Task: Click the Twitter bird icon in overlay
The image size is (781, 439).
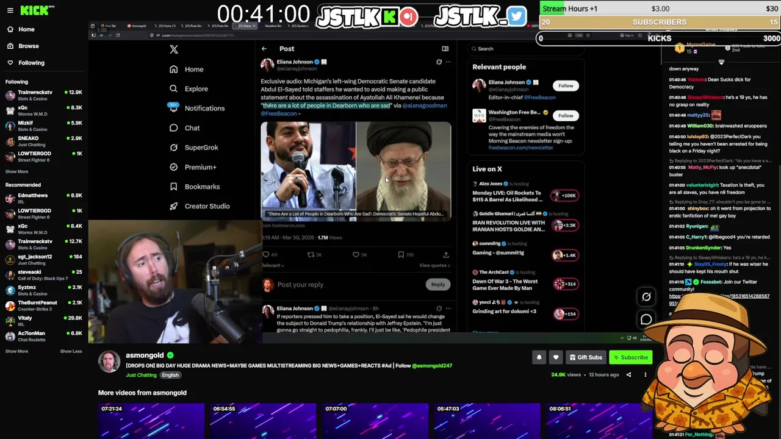Action: (x=516, y=16)
